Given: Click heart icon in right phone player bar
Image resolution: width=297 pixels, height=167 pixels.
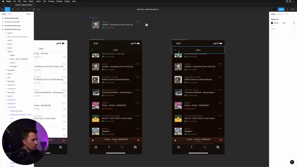Looking at the screenshot, I should pos(221,140).
